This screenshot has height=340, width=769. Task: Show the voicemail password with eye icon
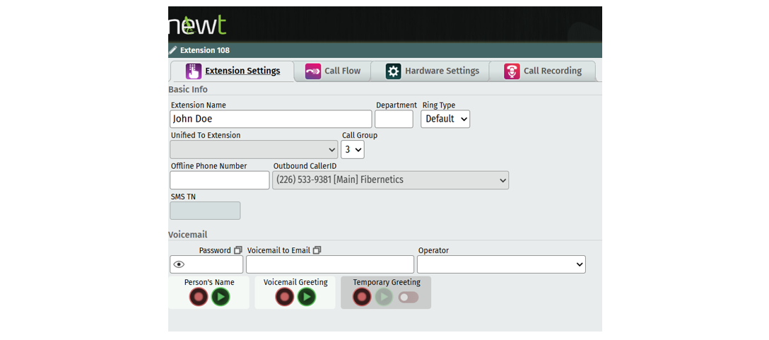pos(179,264)
